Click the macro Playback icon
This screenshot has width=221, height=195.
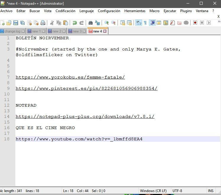(x=209, y=23)
